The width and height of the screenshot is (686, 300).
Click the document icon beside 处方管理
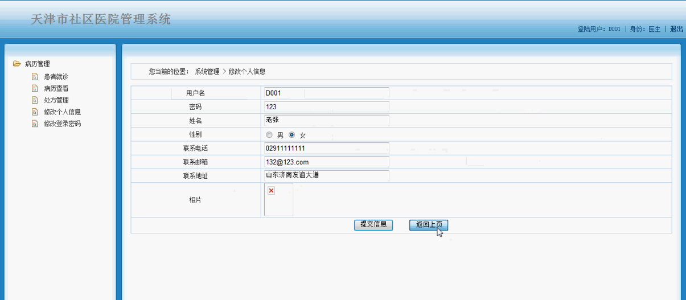pos(35,100)
